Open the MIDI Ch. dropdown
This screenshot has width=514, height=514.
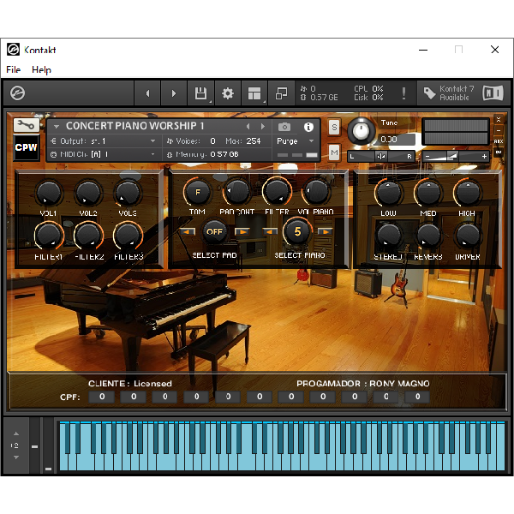(x=103, y=154)
